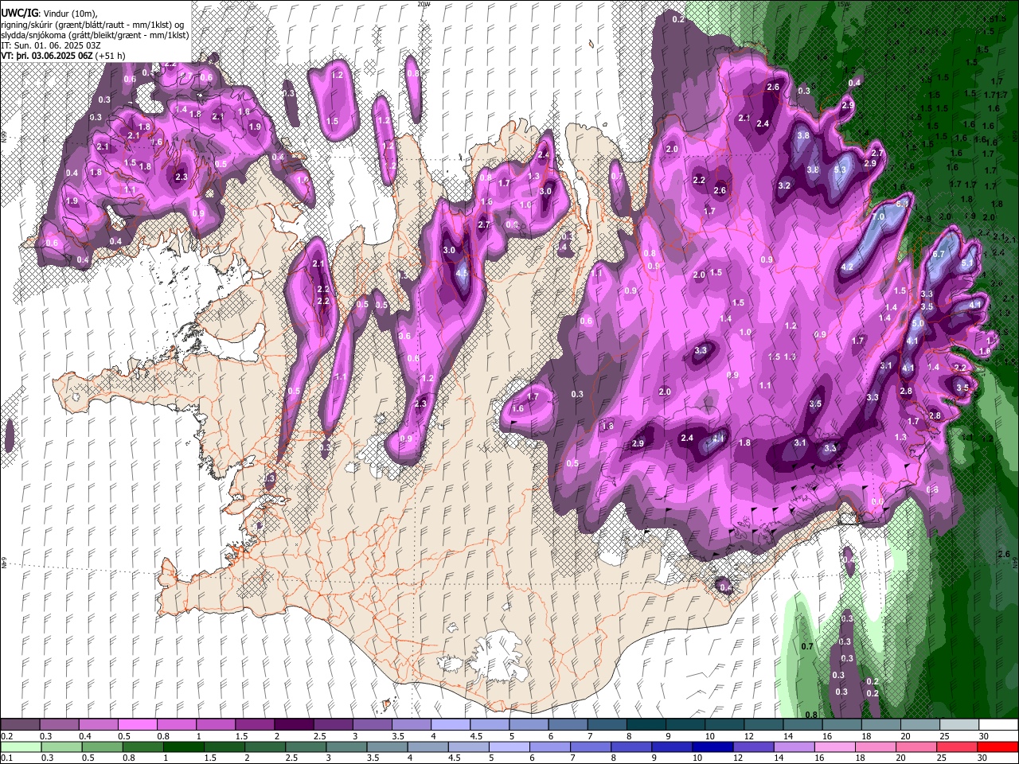Image resolution: width=1019 pixels, height=764 pixels.
Task: Click the '5.0' snowfall value on the map
Action: [917, 324]
